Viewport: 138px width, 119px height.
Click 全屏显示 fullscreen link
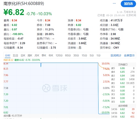coord(129,55)
